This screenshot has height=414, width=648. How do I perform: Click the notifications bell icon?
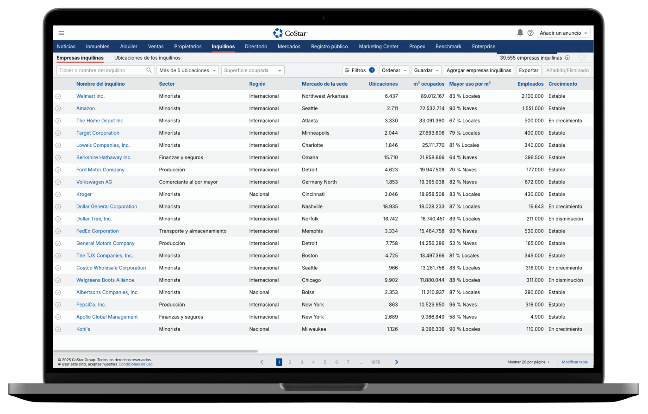[x=520, y=33]
